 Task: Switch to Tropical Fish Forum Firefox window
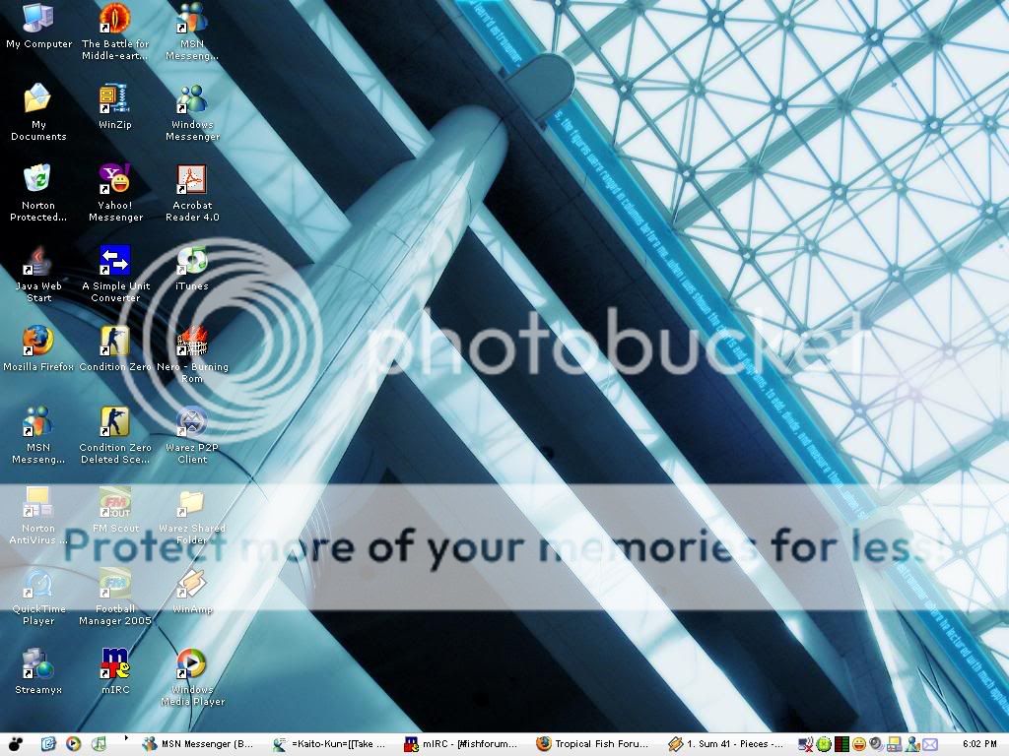point(593,744)
